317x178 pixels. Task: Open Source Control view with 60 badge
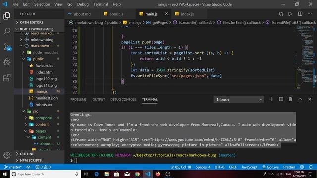(x=7, y=47)
